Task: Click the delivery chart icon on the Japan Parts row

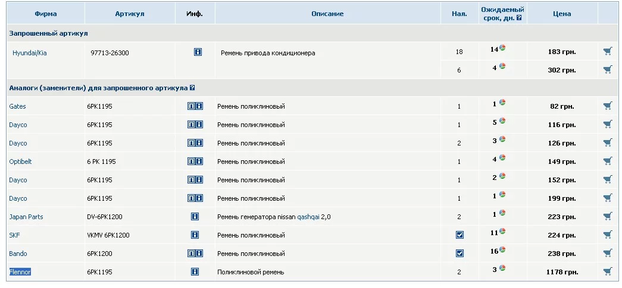Action: point(502,213)
